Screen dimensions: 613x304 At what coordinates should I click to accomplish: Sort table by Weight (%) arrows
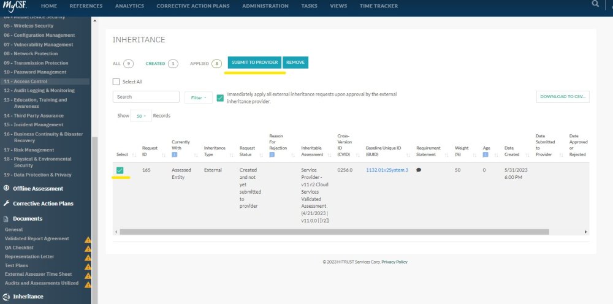tap(474, 154)
